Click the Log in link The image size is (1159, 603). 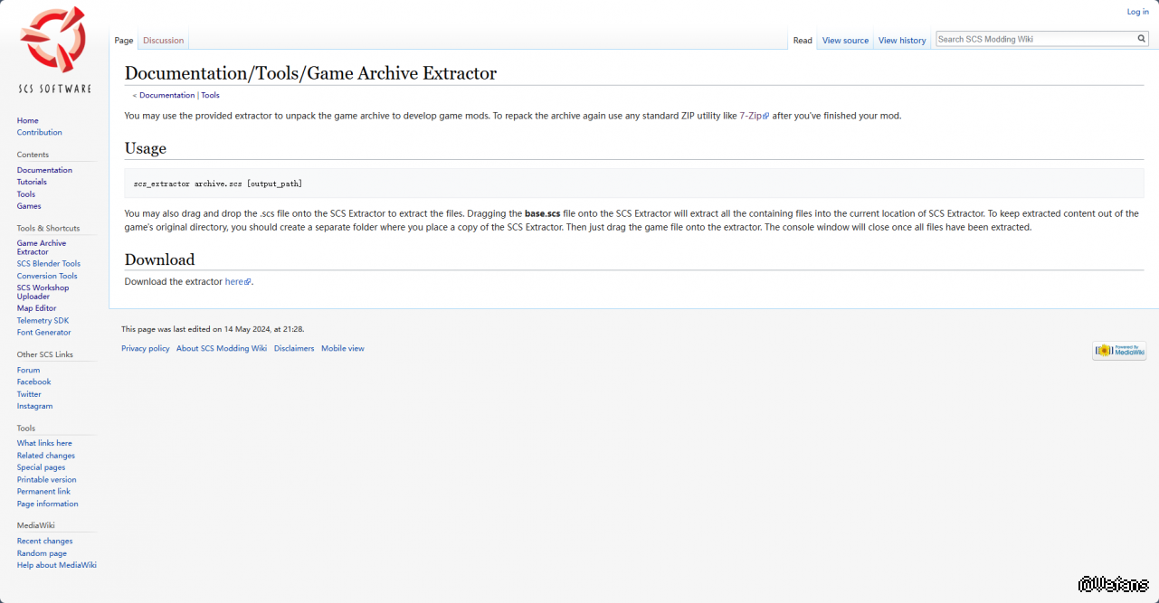1137,12
